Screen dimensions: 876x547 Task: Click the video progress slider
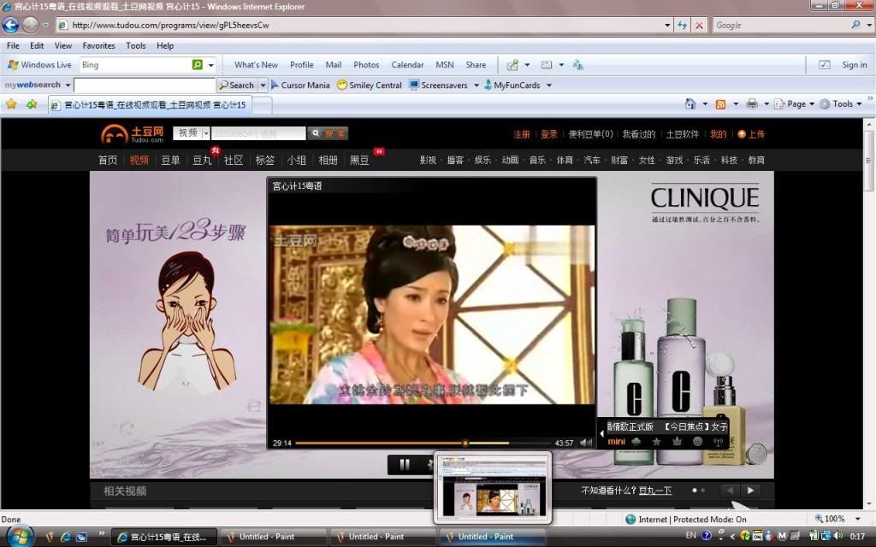click(466, 442)
